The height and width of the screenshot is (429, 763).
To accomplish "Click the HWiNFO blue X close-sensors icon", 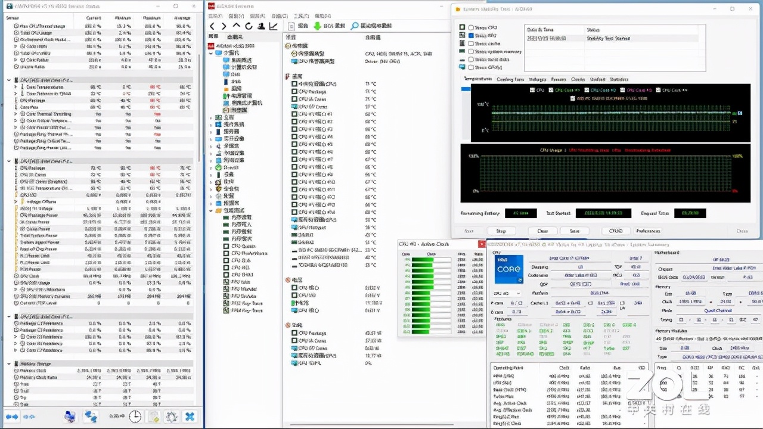I will (190, 416).
